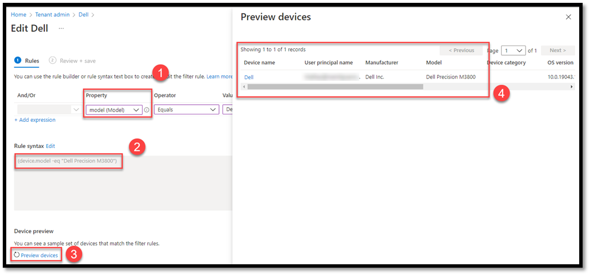Screen dimensions: 590x275
Task: Go to Next page of records
Action: [557, 50]
